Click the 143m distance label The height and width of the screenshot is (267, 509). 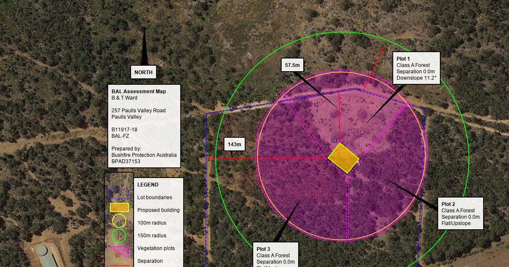pyautogui.click(x=235, y=144)
